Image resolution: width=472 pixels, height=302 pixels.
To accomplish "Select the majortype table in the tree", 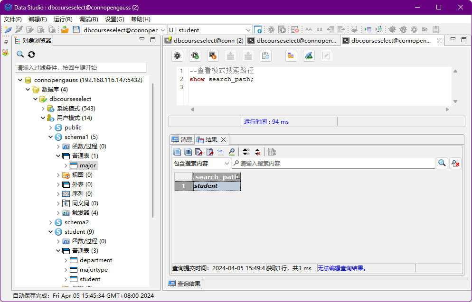I will tap(94, 270).
